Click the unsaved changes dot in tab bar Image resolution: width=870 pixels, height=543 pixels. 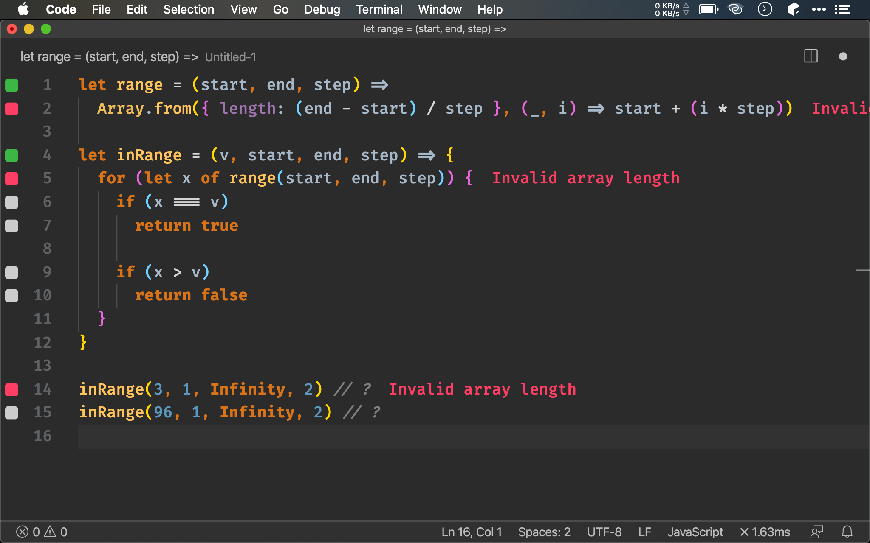[843, 56]
